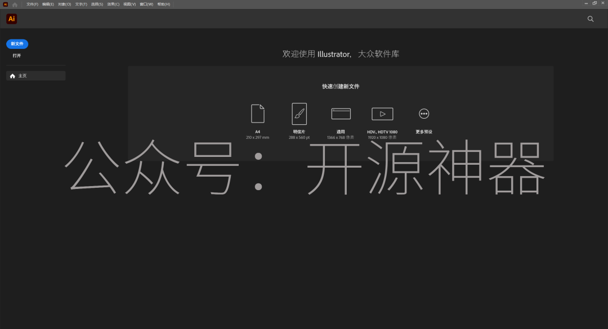Open the 选择(S) menu
The image size is (608, 329).
(x=97, y=4)
